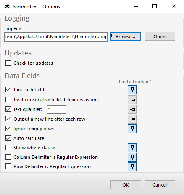The height and width of the screenshot is (195, 184).
Task: Unpin Show where clause from toolbar
Action: tap(132, 148)
